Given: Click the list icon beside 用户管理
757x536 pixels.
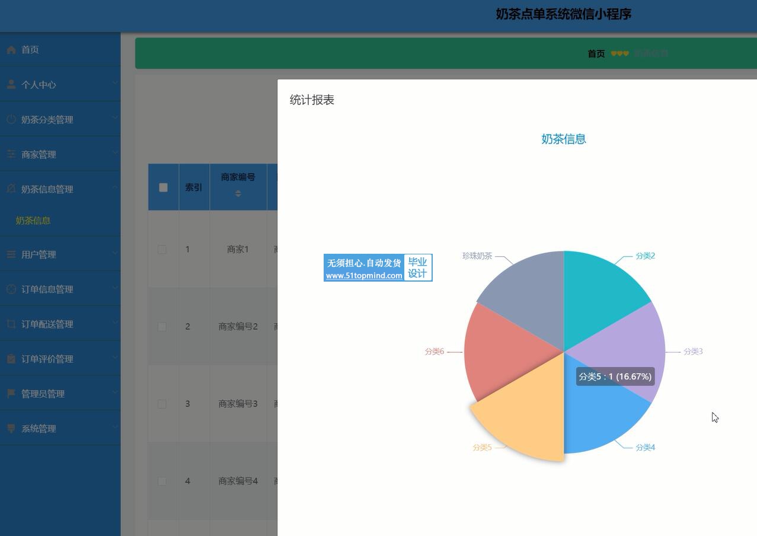Looking at the screenshot, I should pos(11,254).
